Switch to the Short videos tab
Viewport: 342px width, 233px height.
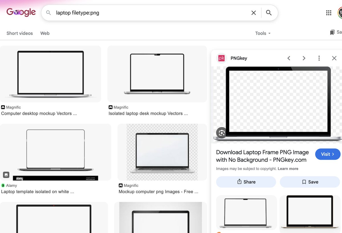(x=20, y=33)
